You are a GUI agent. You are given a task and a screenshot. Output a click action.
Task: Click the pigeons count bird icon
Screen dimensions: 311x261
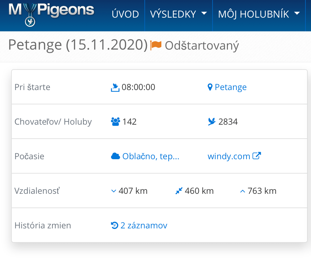tap(212, 122)
